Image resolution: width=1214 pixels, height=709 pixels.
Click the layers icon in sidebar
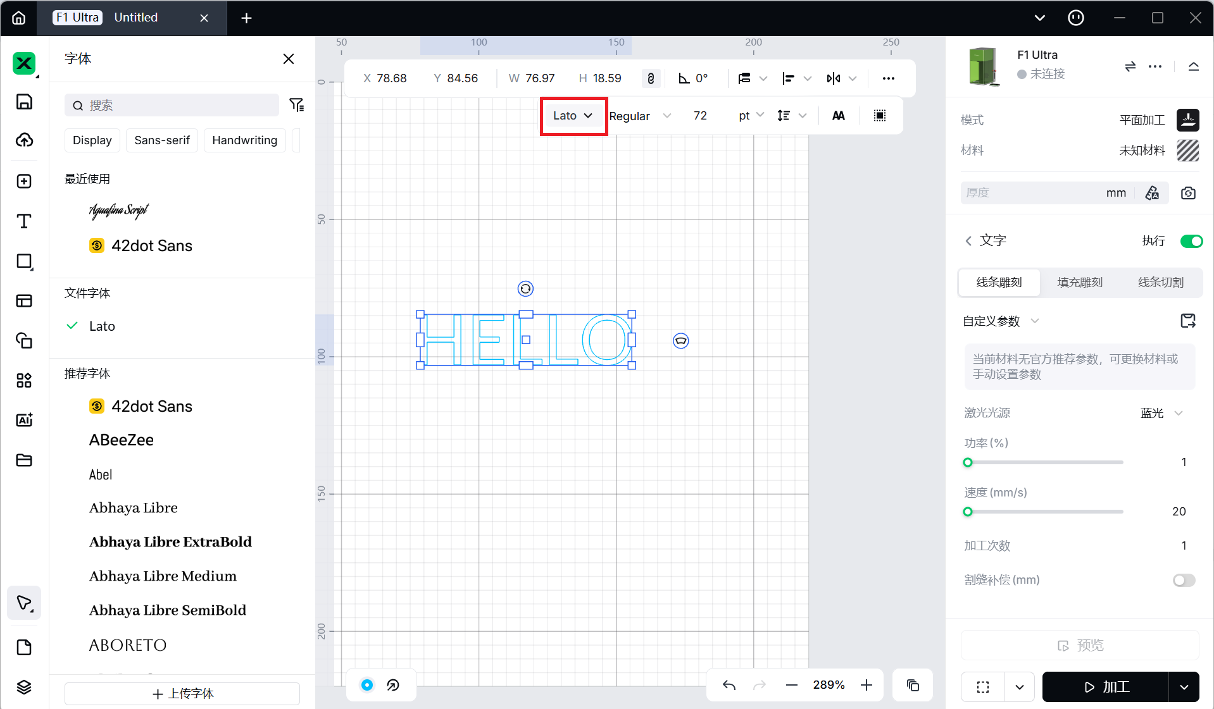pos(24,687)
